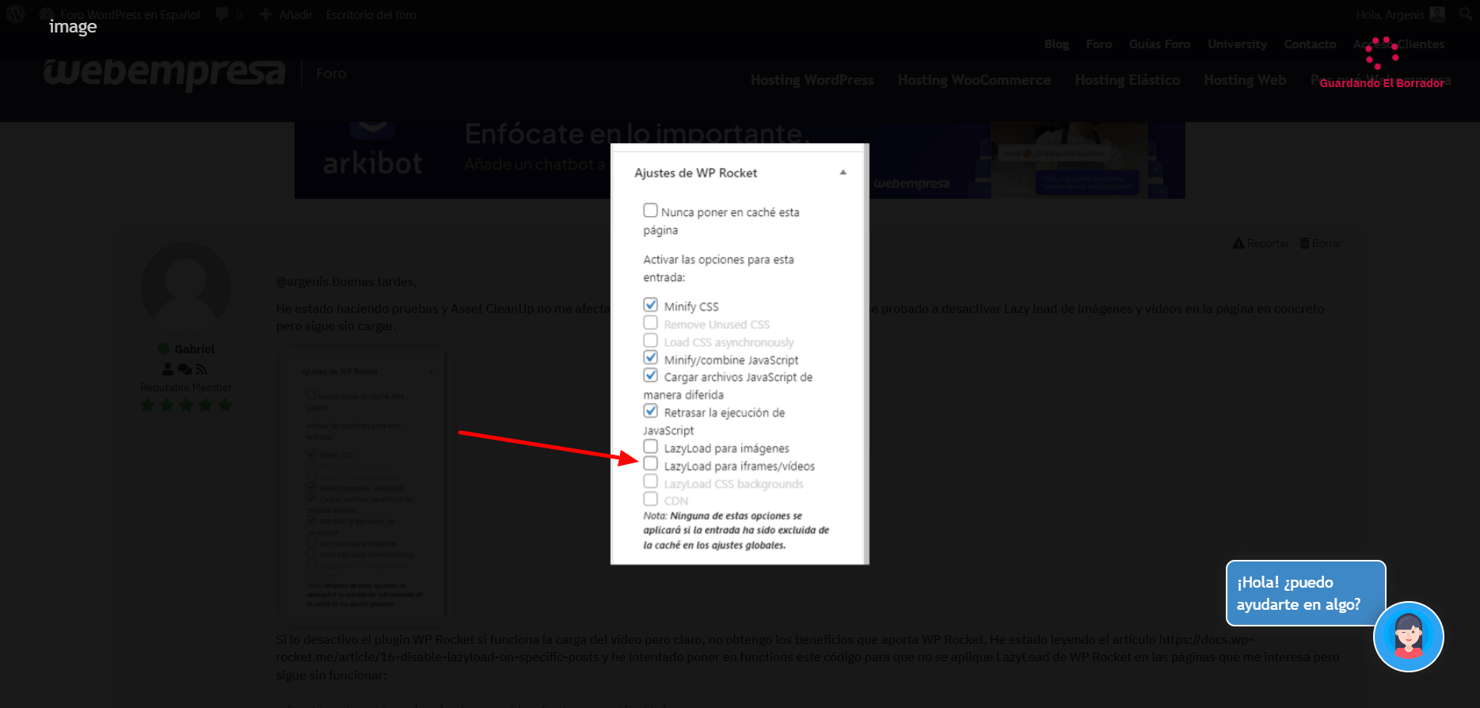This screenshot has height=708, width=1480.
Task: Click the Reportar warning icon
Action: click(x=1238, y=243)
